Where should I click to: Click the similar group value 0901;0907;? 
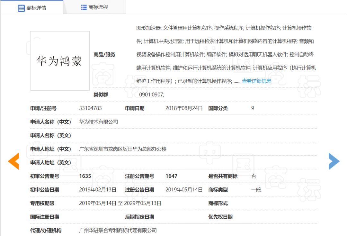click(152, 95)
